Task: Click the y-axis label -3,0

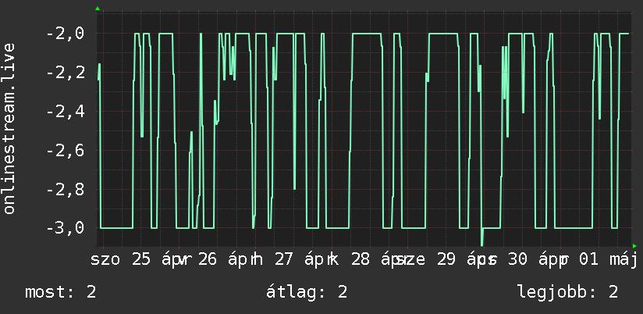Action: coord(66,228)
